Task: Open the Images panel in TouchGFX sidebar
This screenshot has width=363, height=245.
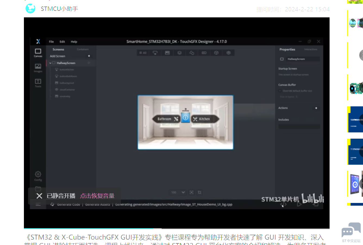Action: 38,68
